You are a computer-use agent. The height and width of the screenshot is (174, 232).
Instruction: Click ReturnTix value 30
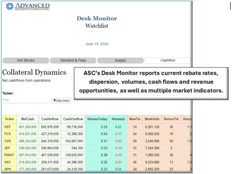[171, 127]
